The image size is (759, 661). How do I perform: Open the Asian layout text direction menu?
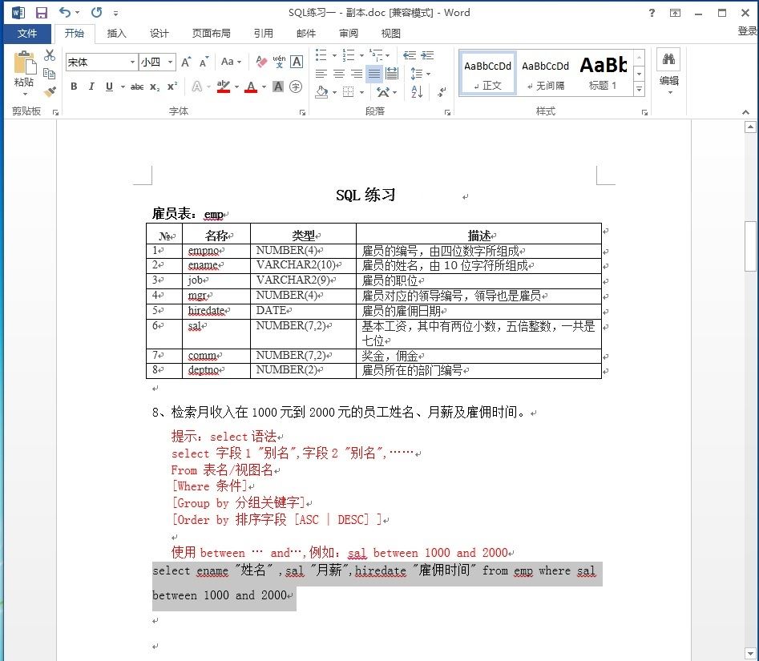coord(387,92)
